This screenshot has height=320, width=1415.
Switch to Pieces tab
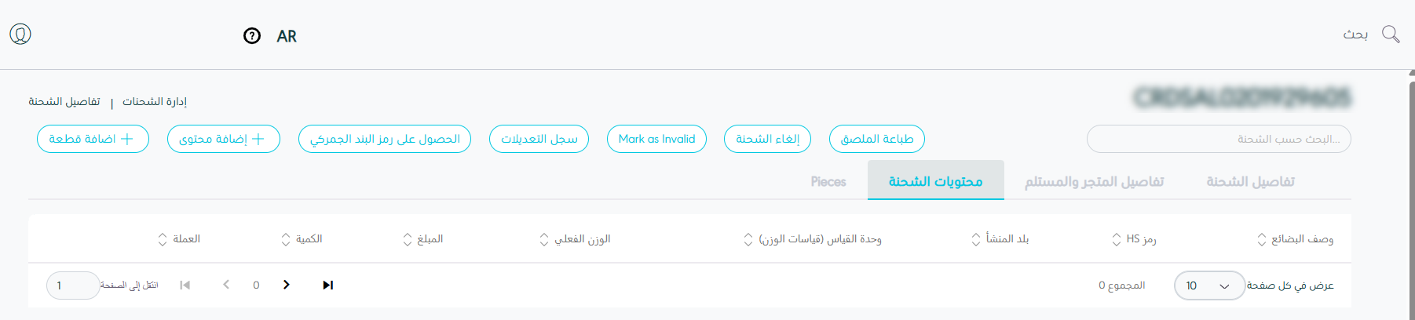[x=828, y=181]
